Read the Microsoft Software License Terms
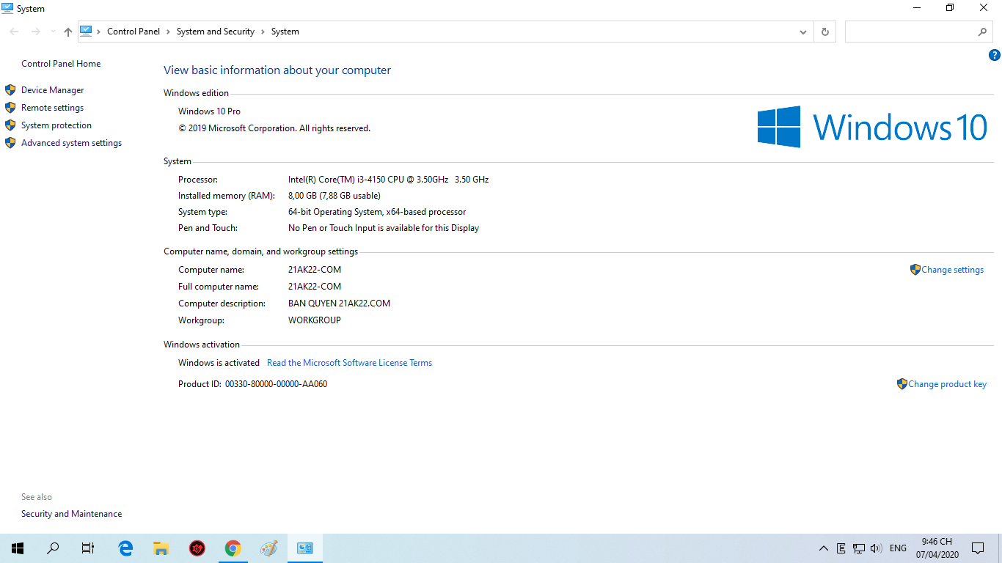The width and height of the screenshot is (1002, 563). pyautogui.click(x=349, y=363)
